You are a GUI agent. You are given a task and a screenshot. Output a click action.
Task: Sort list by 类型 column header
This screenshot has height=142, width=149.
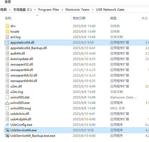(x=113, y=18)
